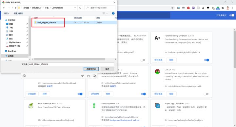
Task: Disable the version 1.1.7 extension
Action: (x=143, y=94)
